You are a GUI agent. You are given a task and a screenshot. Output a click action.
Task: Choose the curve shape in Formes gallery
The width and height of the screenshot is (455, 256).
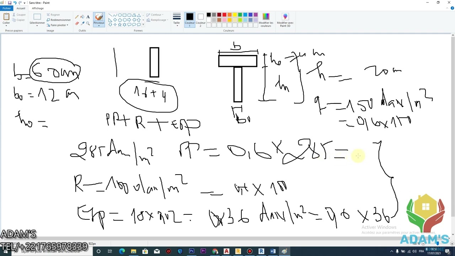(x=115, y=15)
